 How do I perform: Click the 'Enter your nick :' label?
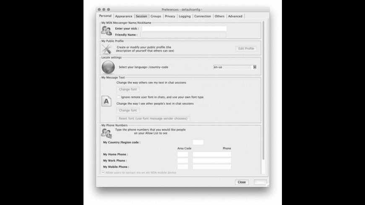tap(127, 28)
